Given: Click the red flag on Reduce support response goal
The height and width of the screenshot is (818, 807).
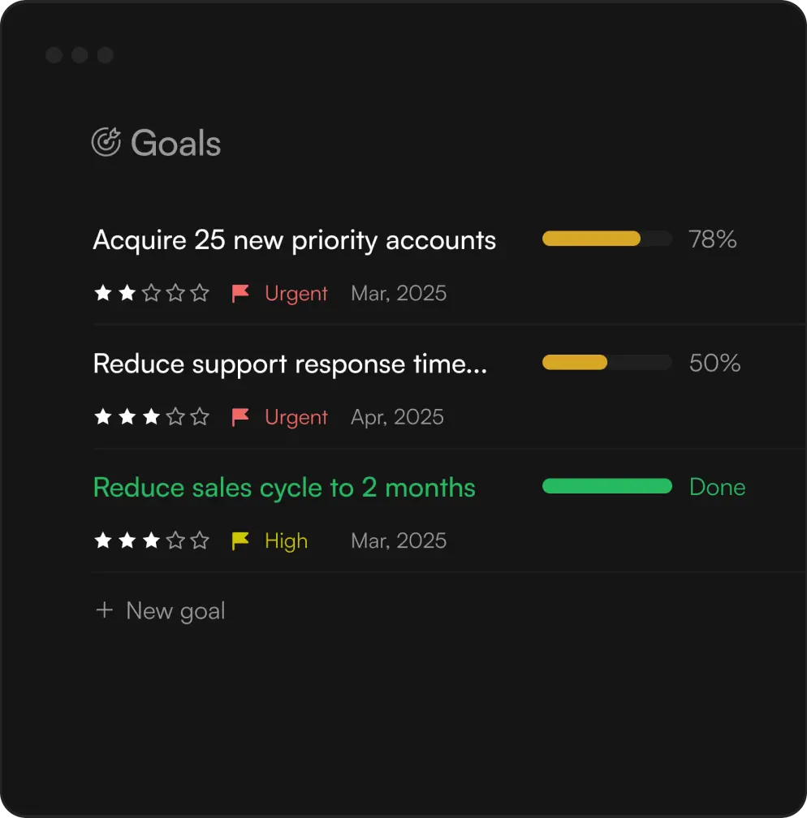Looking at the screenshot, I should pyautogui.click(x=240, y=417).
